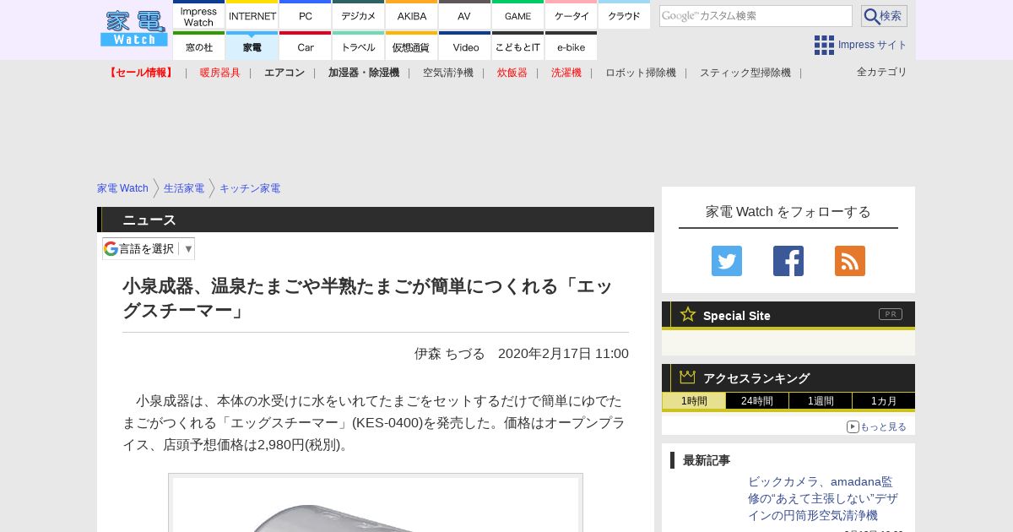Screen dimensions: 1013x532
Task: Open the 暖房器具 category link
Action: pos(220,73)
